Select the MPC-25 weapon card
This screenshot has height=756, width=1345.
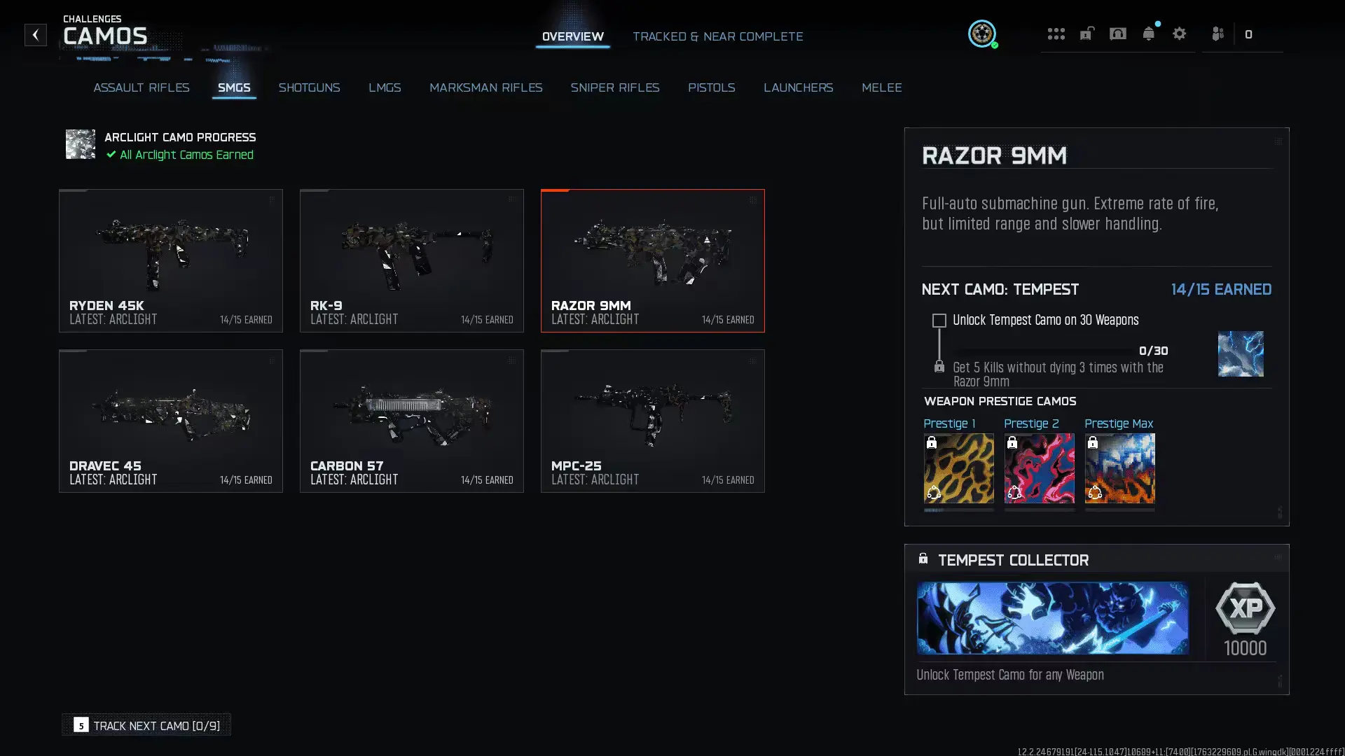[652, 421]
